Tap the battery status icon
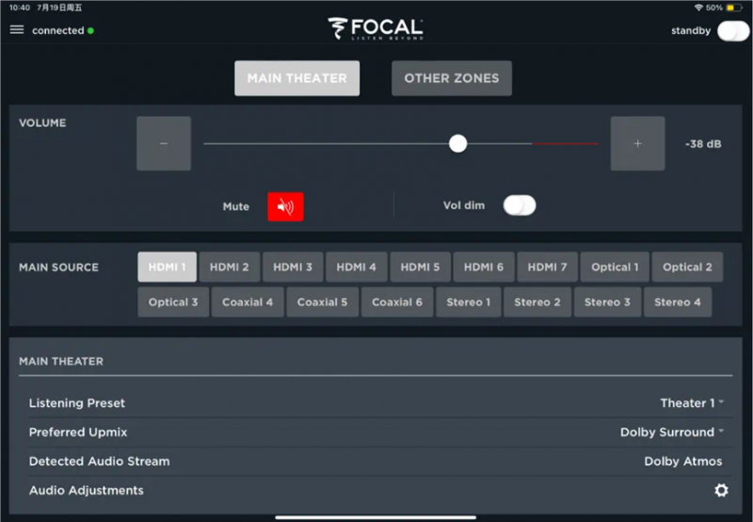The height and width of the screenshot is (522, 753). click(x=734, y=8)
